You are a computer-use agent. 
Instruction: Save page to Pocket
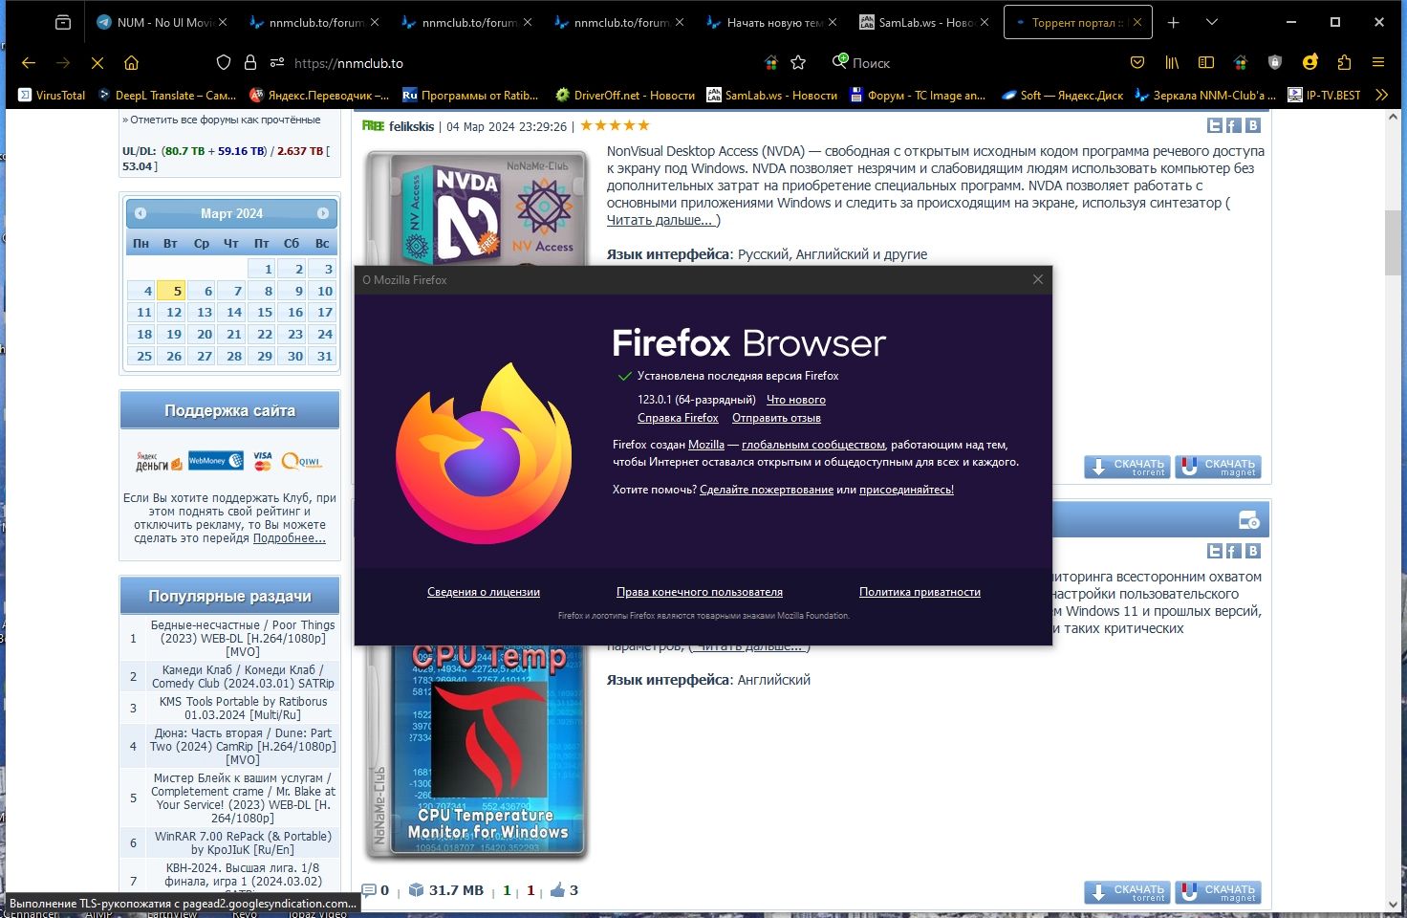1137,62
